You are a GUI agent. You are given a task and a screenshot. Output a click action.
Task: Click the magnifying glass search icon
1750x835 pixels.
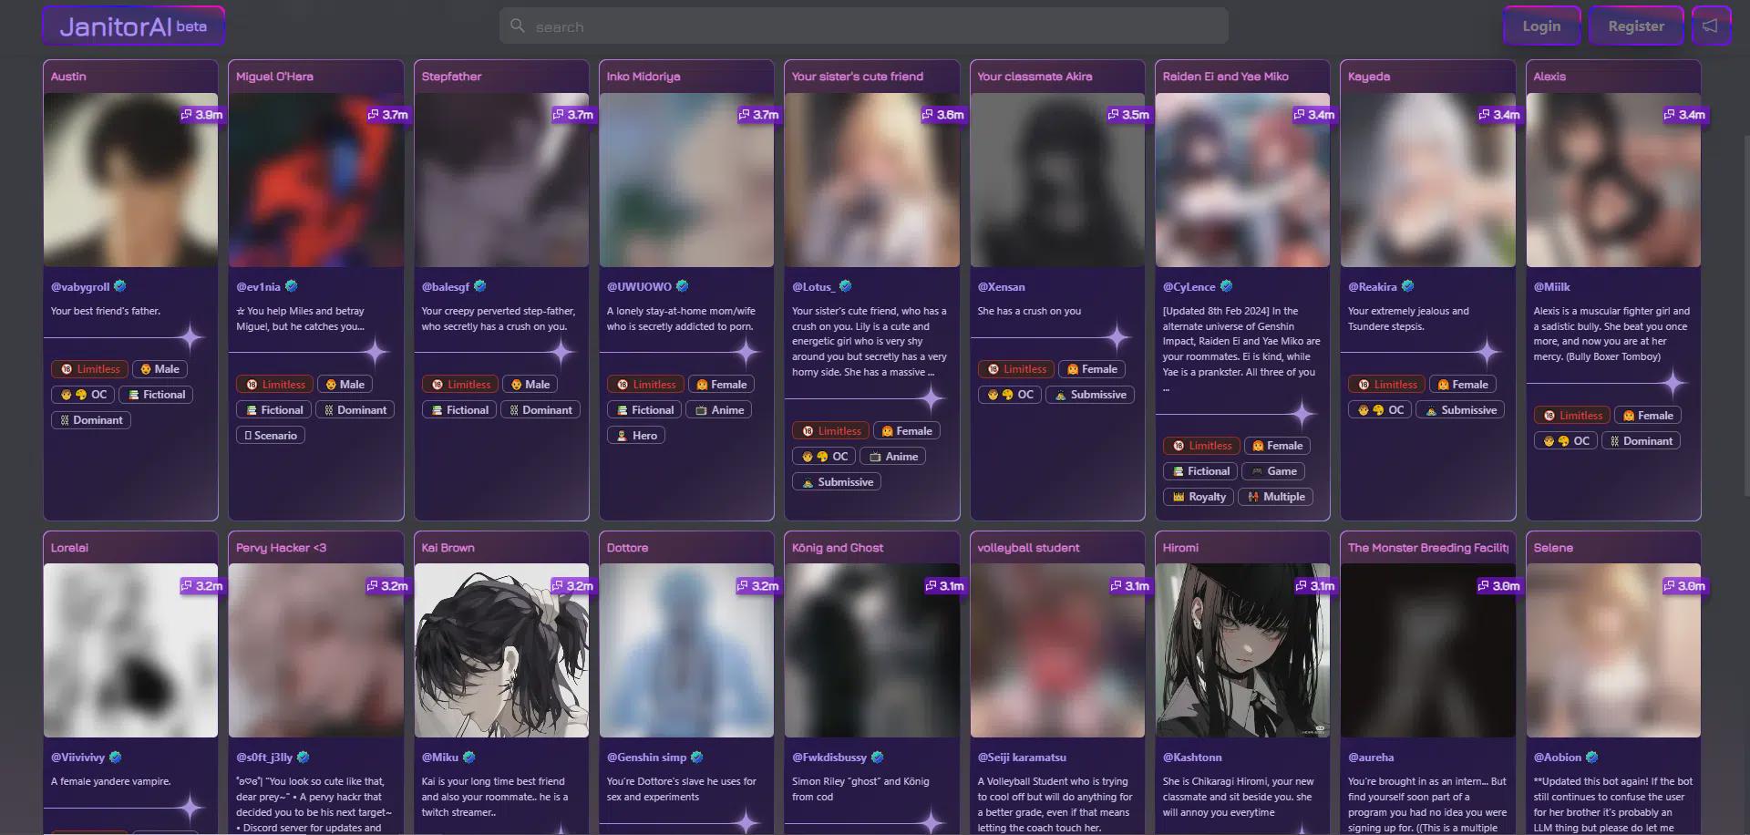pyautogui.click(x=518, y=26)
